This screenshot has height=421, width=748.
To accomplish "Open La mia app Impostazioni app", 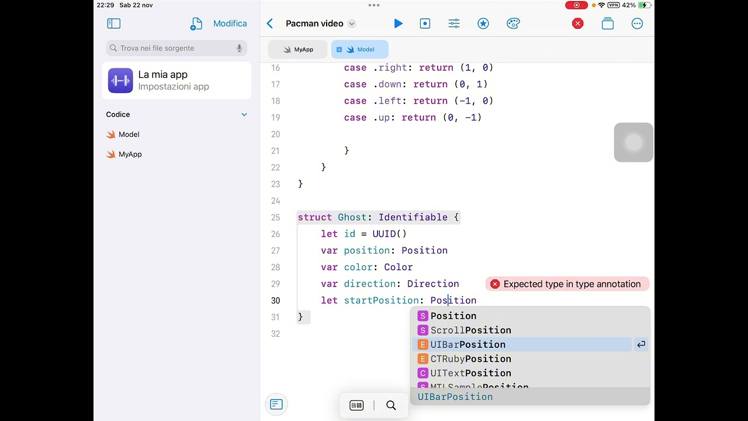I will (176, 81).
